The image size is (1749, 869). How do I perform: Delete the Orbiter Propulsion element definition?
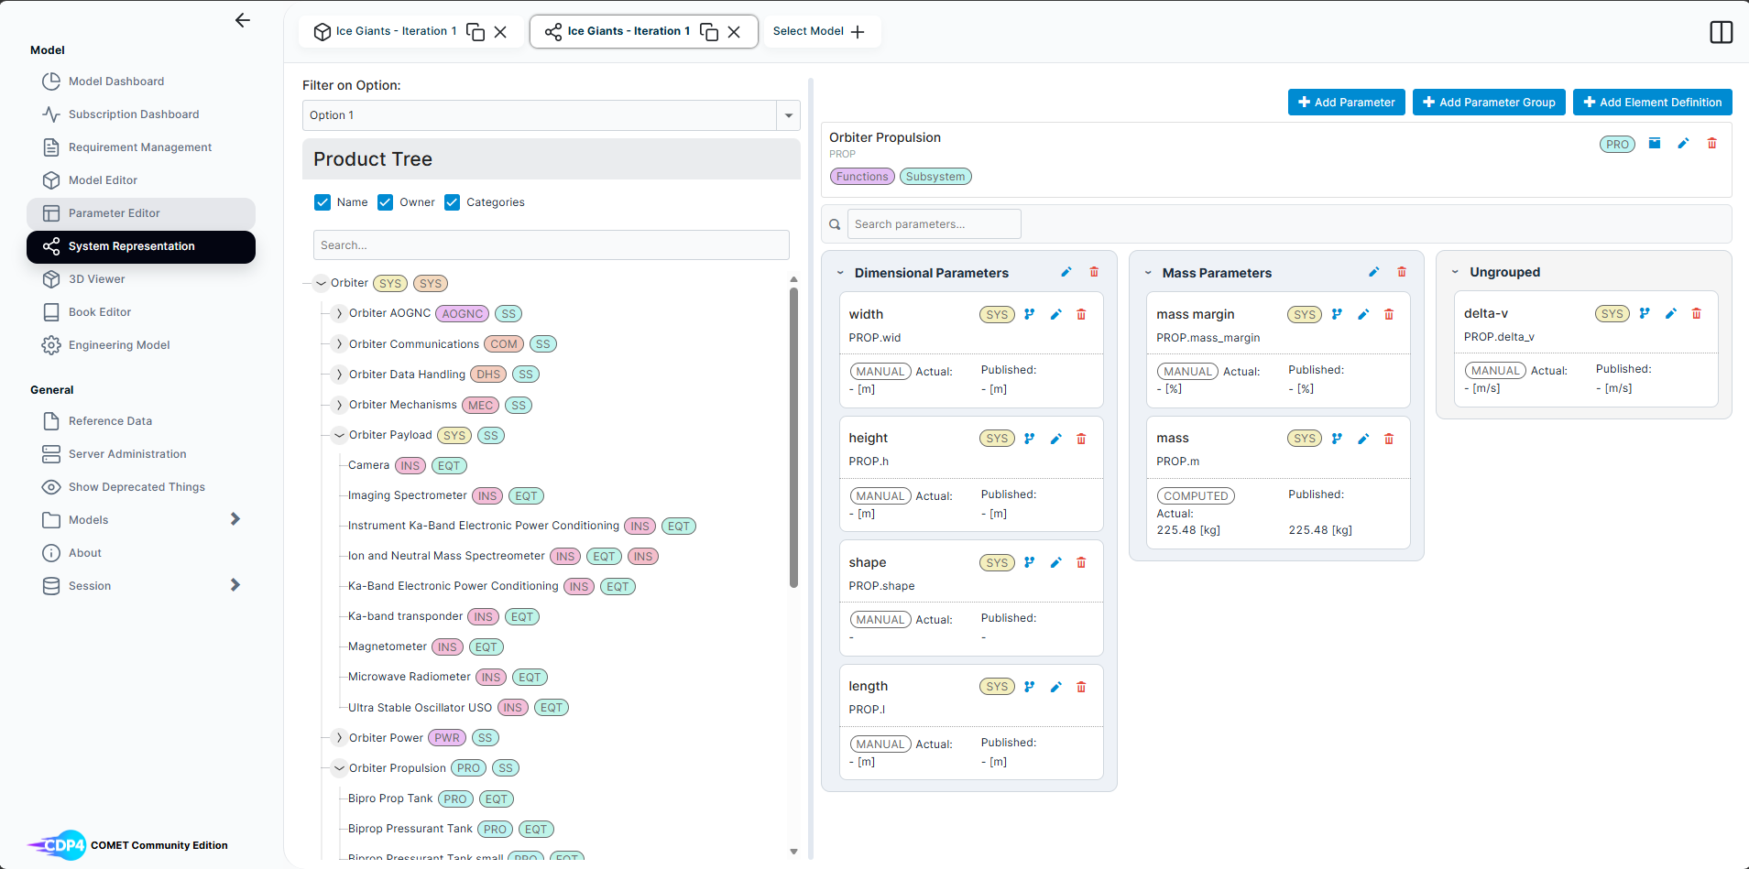(x=1711, y=143)
